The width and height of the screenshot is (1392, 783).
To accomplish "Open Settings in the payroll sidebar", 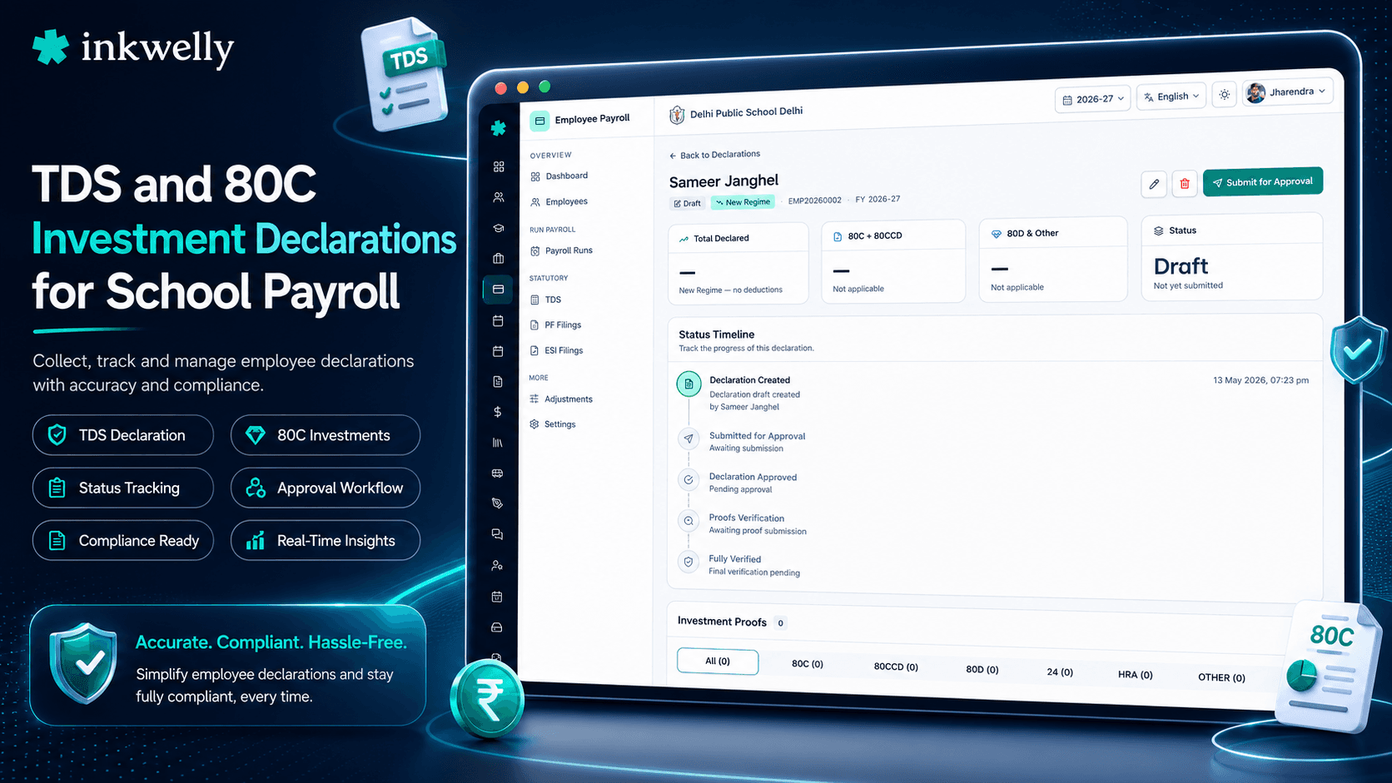I will [x=552, y=424].
